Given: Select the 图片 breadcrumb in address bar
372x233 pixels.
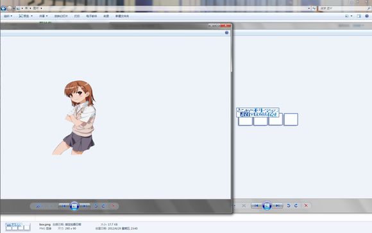Looking at the screenshot, I should click(x=35, y=8).
